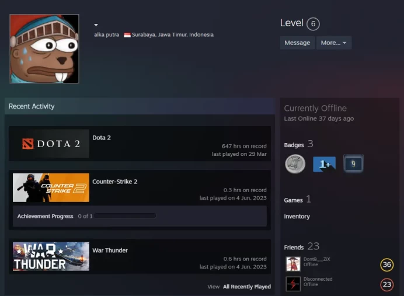Click the alka putra real name text

tap(107, 35)
